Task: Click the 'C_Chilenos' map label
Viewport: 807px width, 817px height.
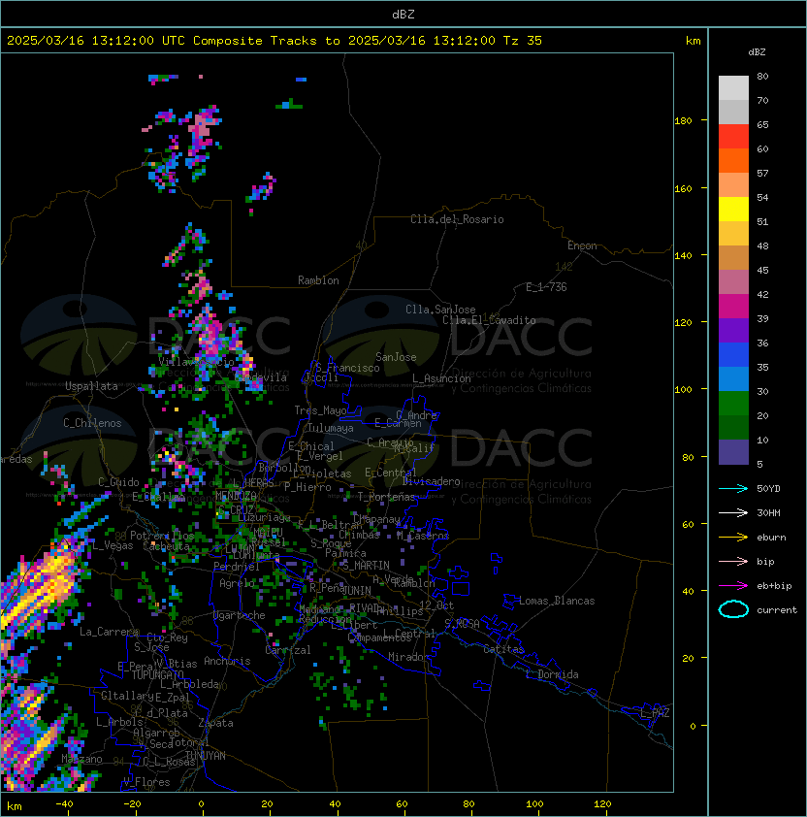Action: pos(92,423)
